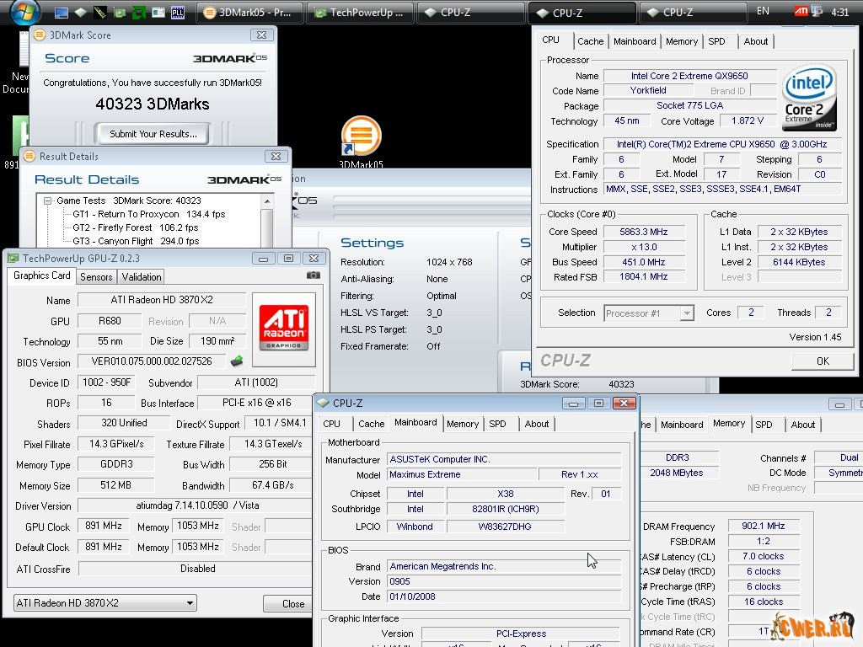The image size is (863, 647).
Task: Switch to the Validation tab in GPU-Z
Action: (142, 277)
